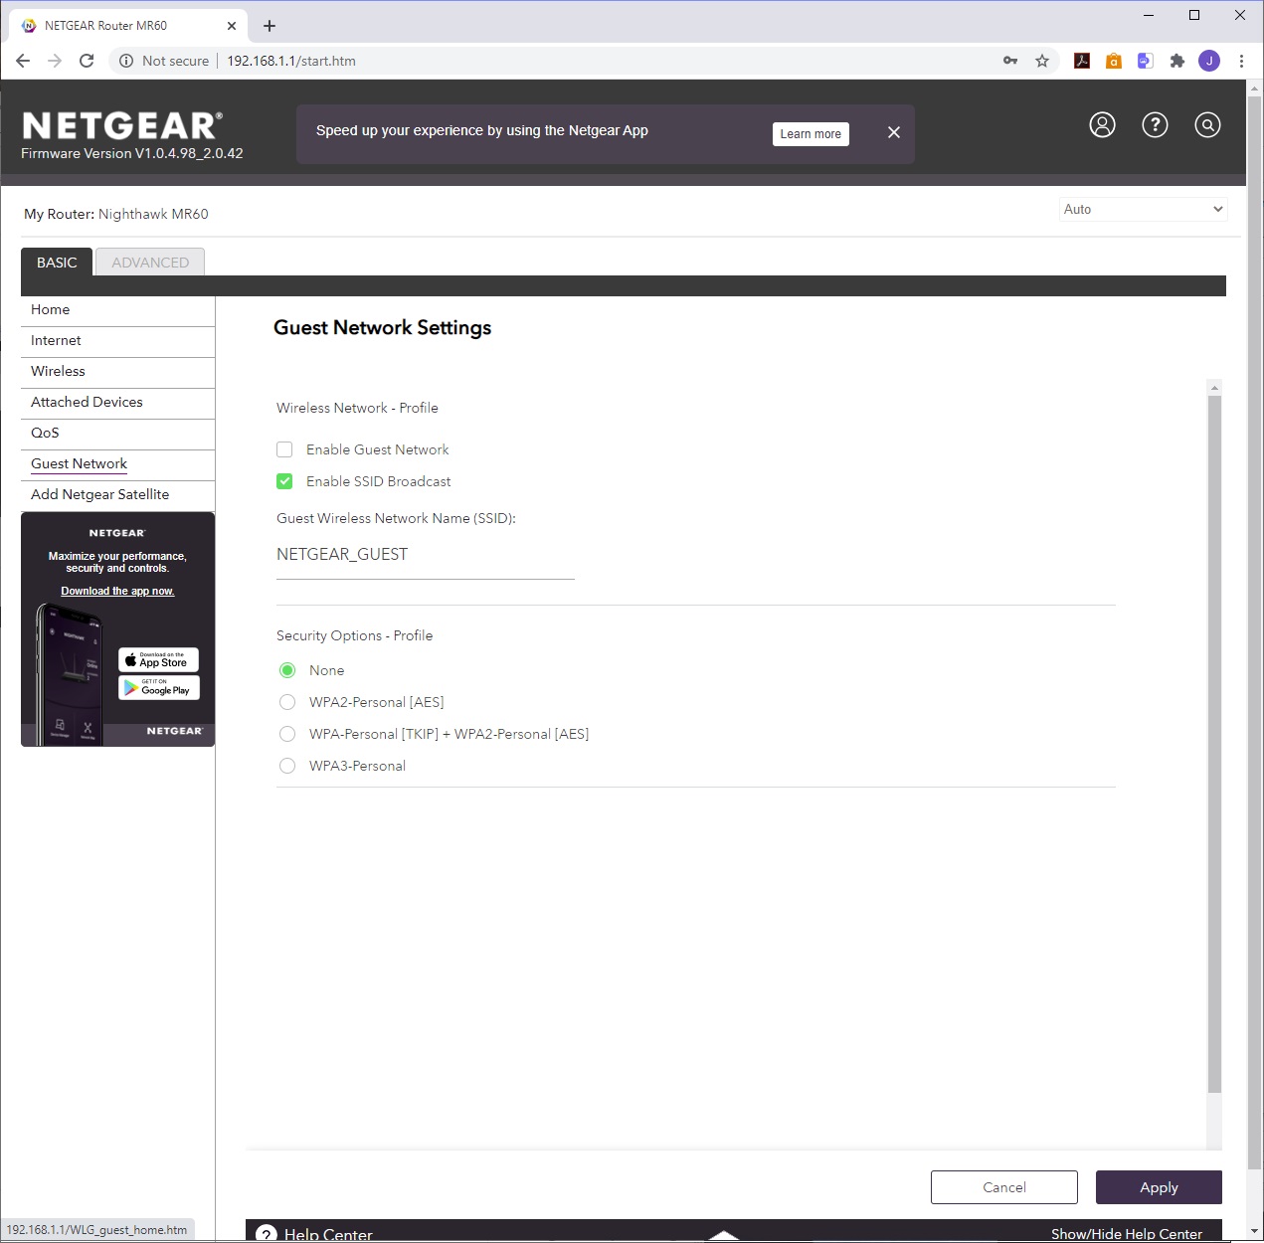This screenshot has width=1264, height=1243.
Task: Click the Learn more button
Action: coord(811,134)
